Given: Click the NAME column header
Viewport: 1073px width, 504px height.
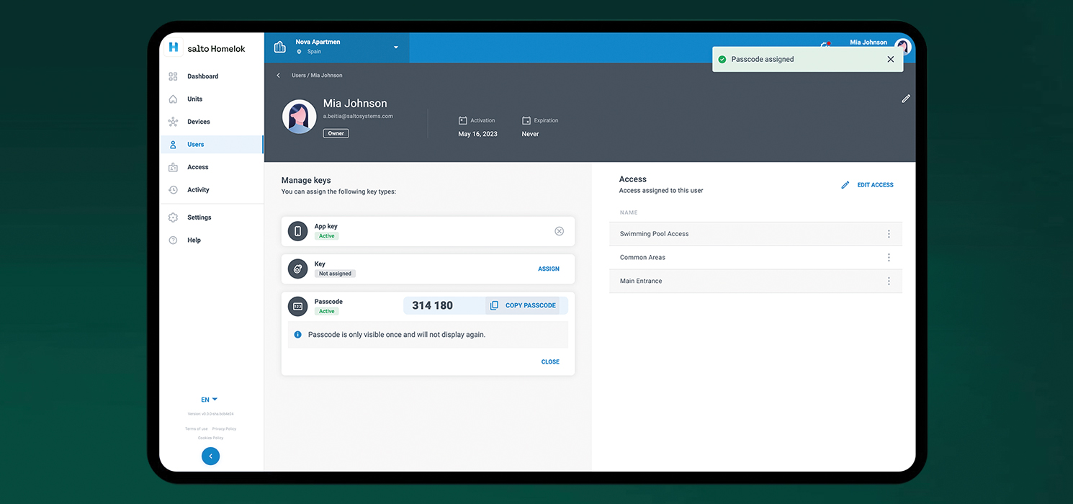Looking at the screenshot, I should (629, 213).
